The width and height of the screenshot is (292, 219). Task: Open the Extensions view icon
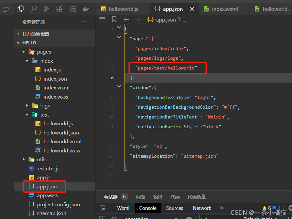click(59, 9)
